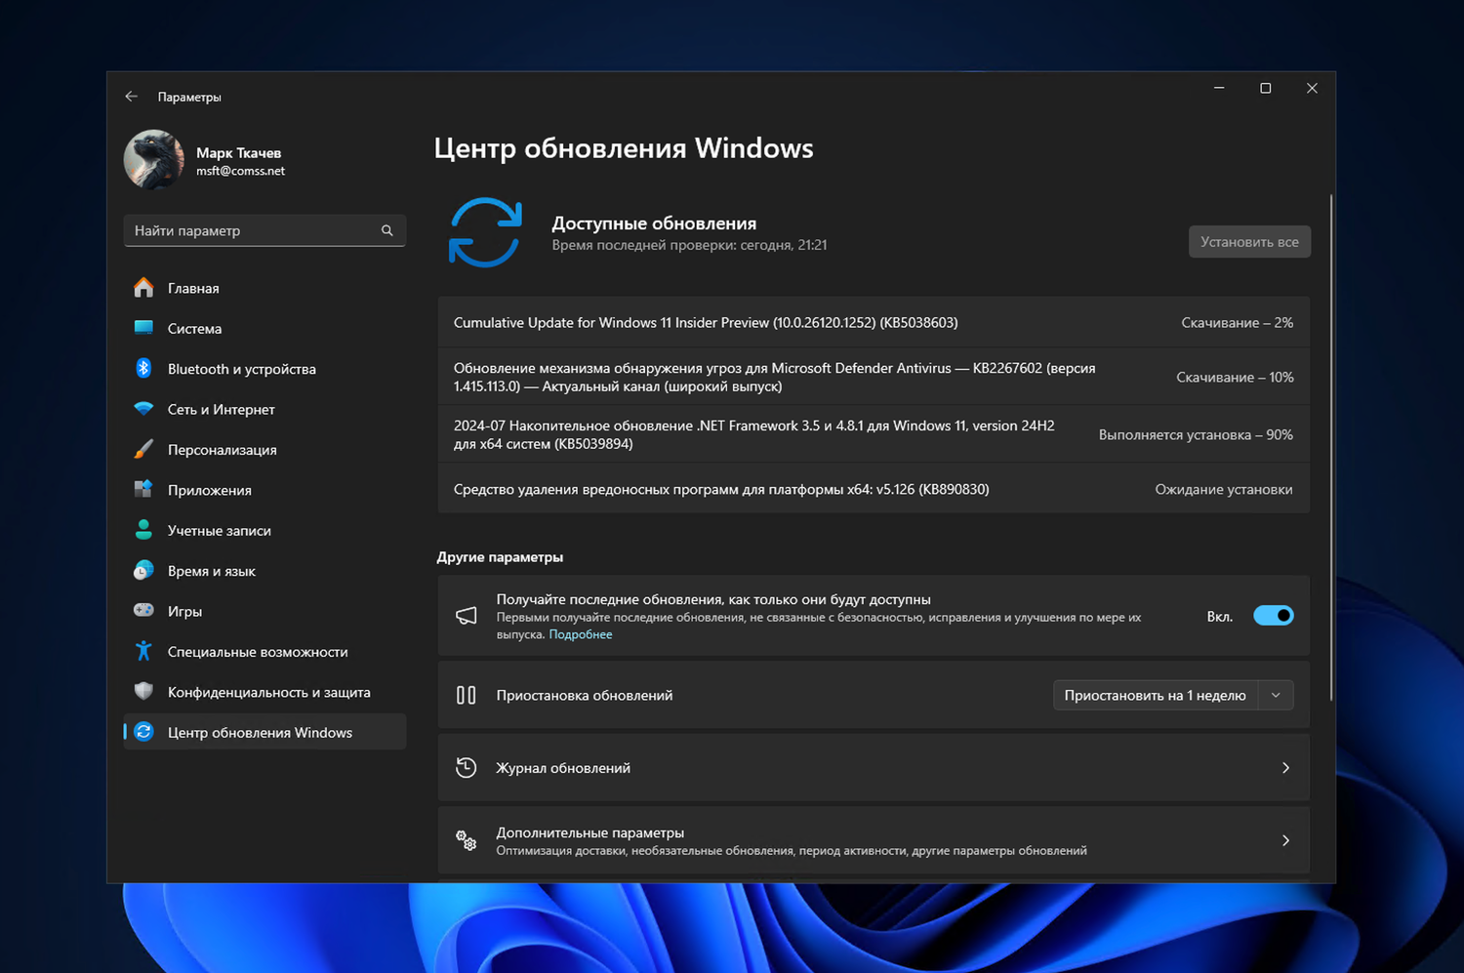1464x973 pixels.
Task: Open the Игры section
Action: pyautogui.click(x=264, y=611)
